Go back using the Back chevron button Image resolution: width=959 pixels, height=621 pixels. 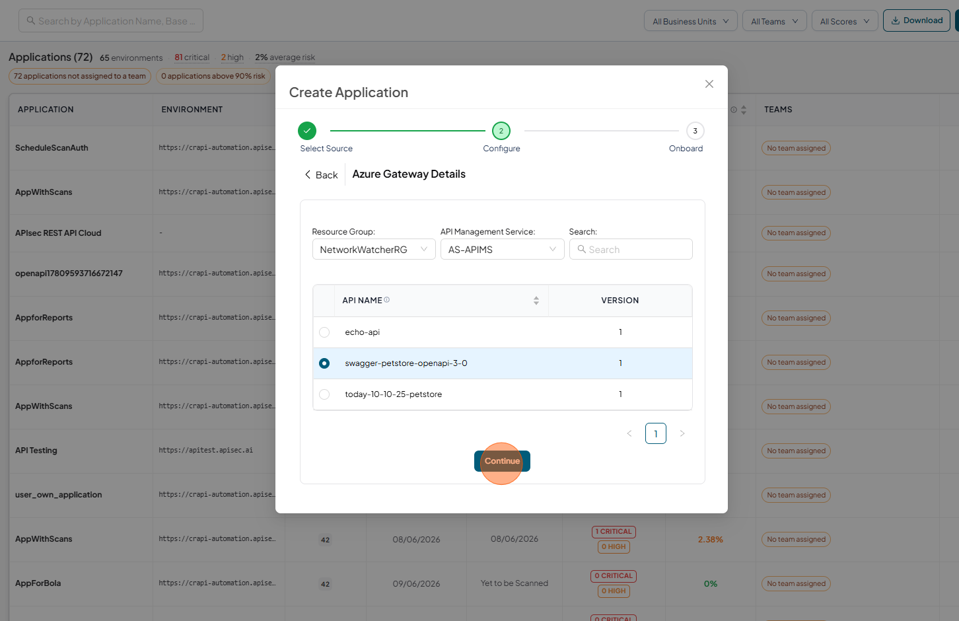pyautogui.click(x=321, y=174)
